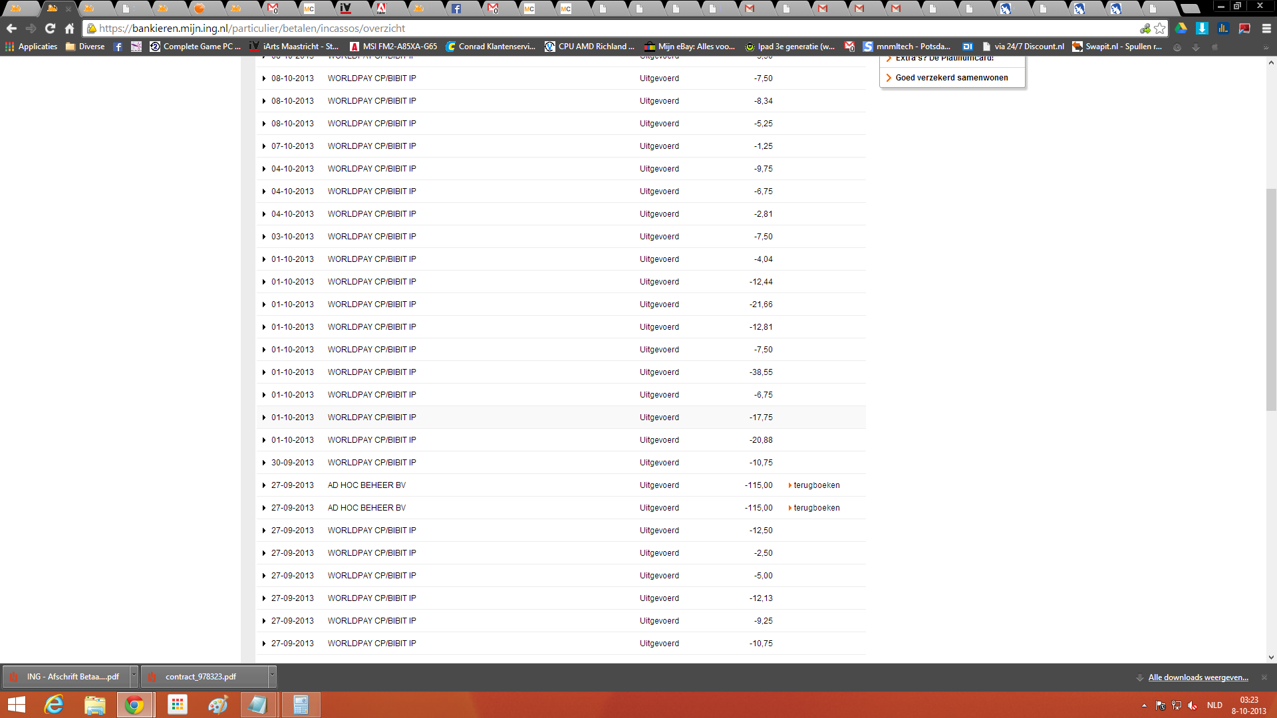Open Windows Start button
This screenshot has height=718, width=1277.
coord(16,705)
